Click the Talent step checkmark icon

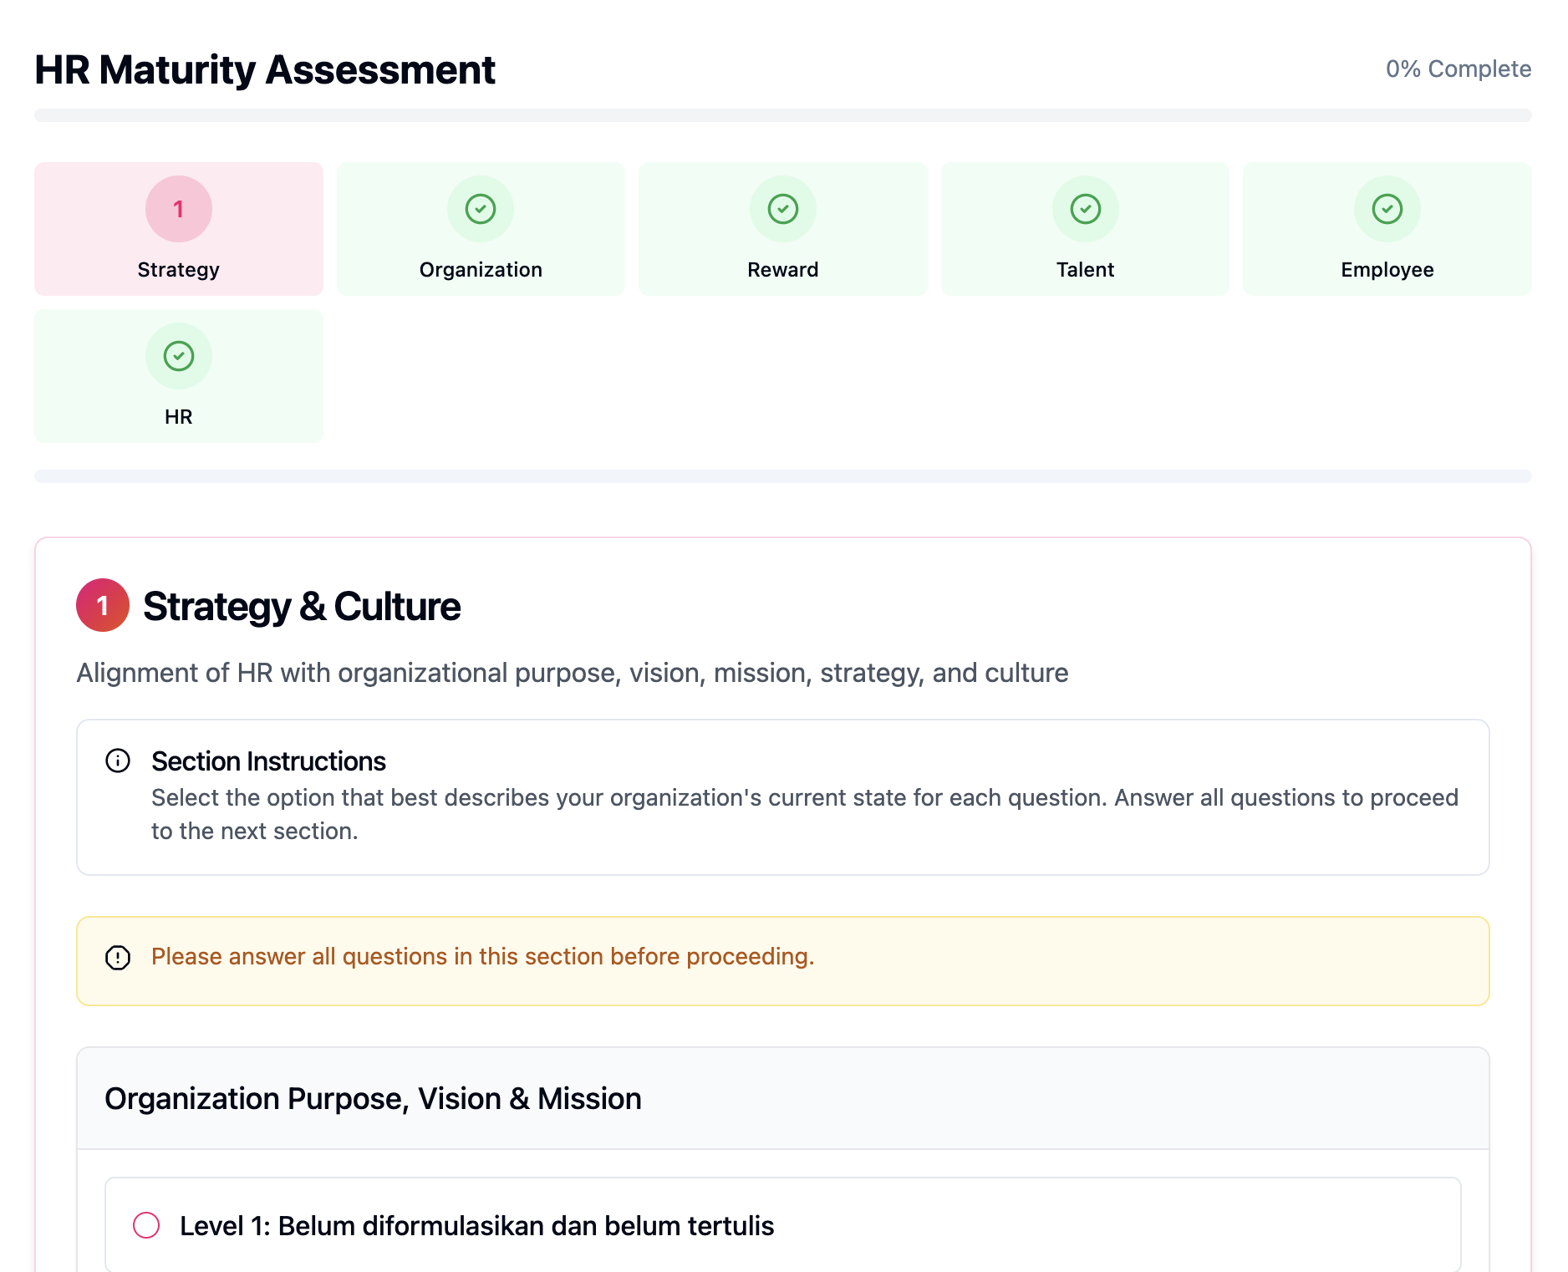pyautogui.click(x=1085, y=209)
